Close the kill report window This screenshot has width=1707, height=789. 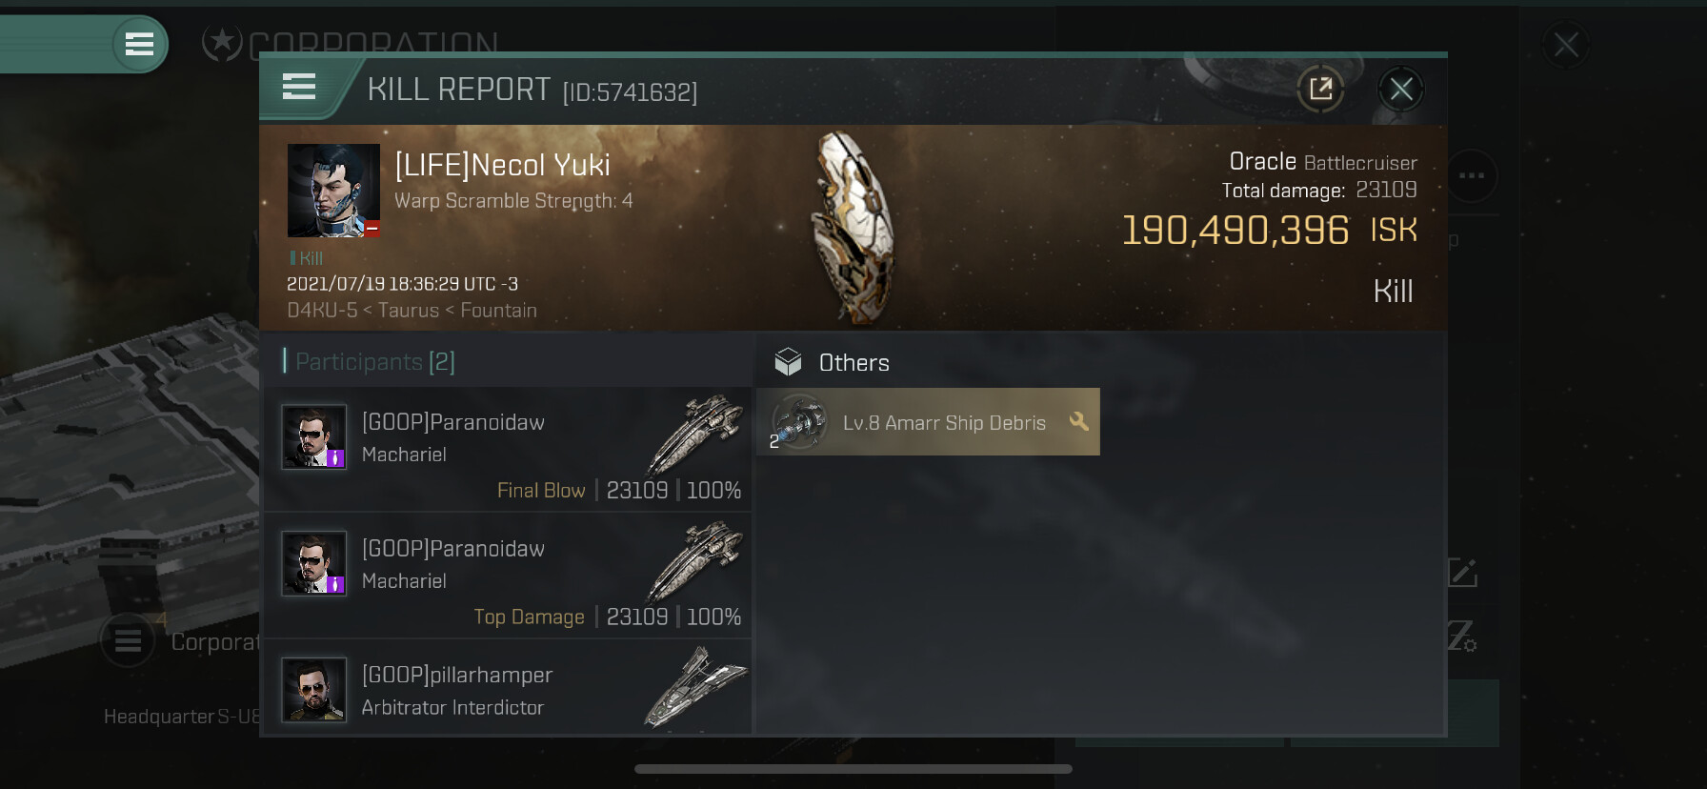[1400, 90]
